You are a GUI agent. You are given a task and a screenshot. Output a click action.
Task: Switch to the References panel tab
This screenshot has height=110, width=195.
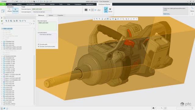tap(41, 15)
